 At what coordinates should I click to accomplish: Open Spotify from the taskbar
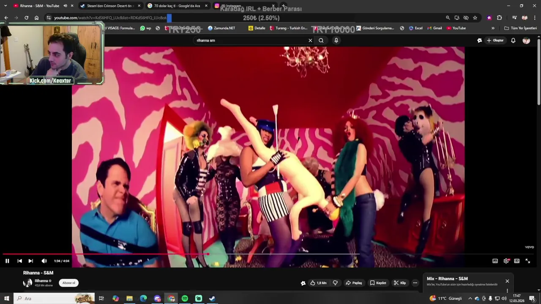click(x=185, y=299)
